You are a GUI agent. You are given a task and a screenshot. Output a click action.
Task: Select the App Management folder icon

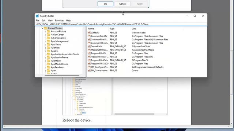[x=49, y=41]
